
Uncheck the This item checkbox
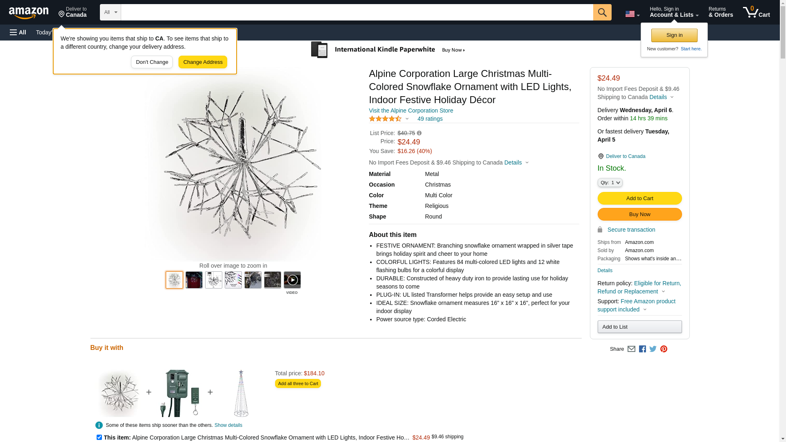[x=99, y=437]
